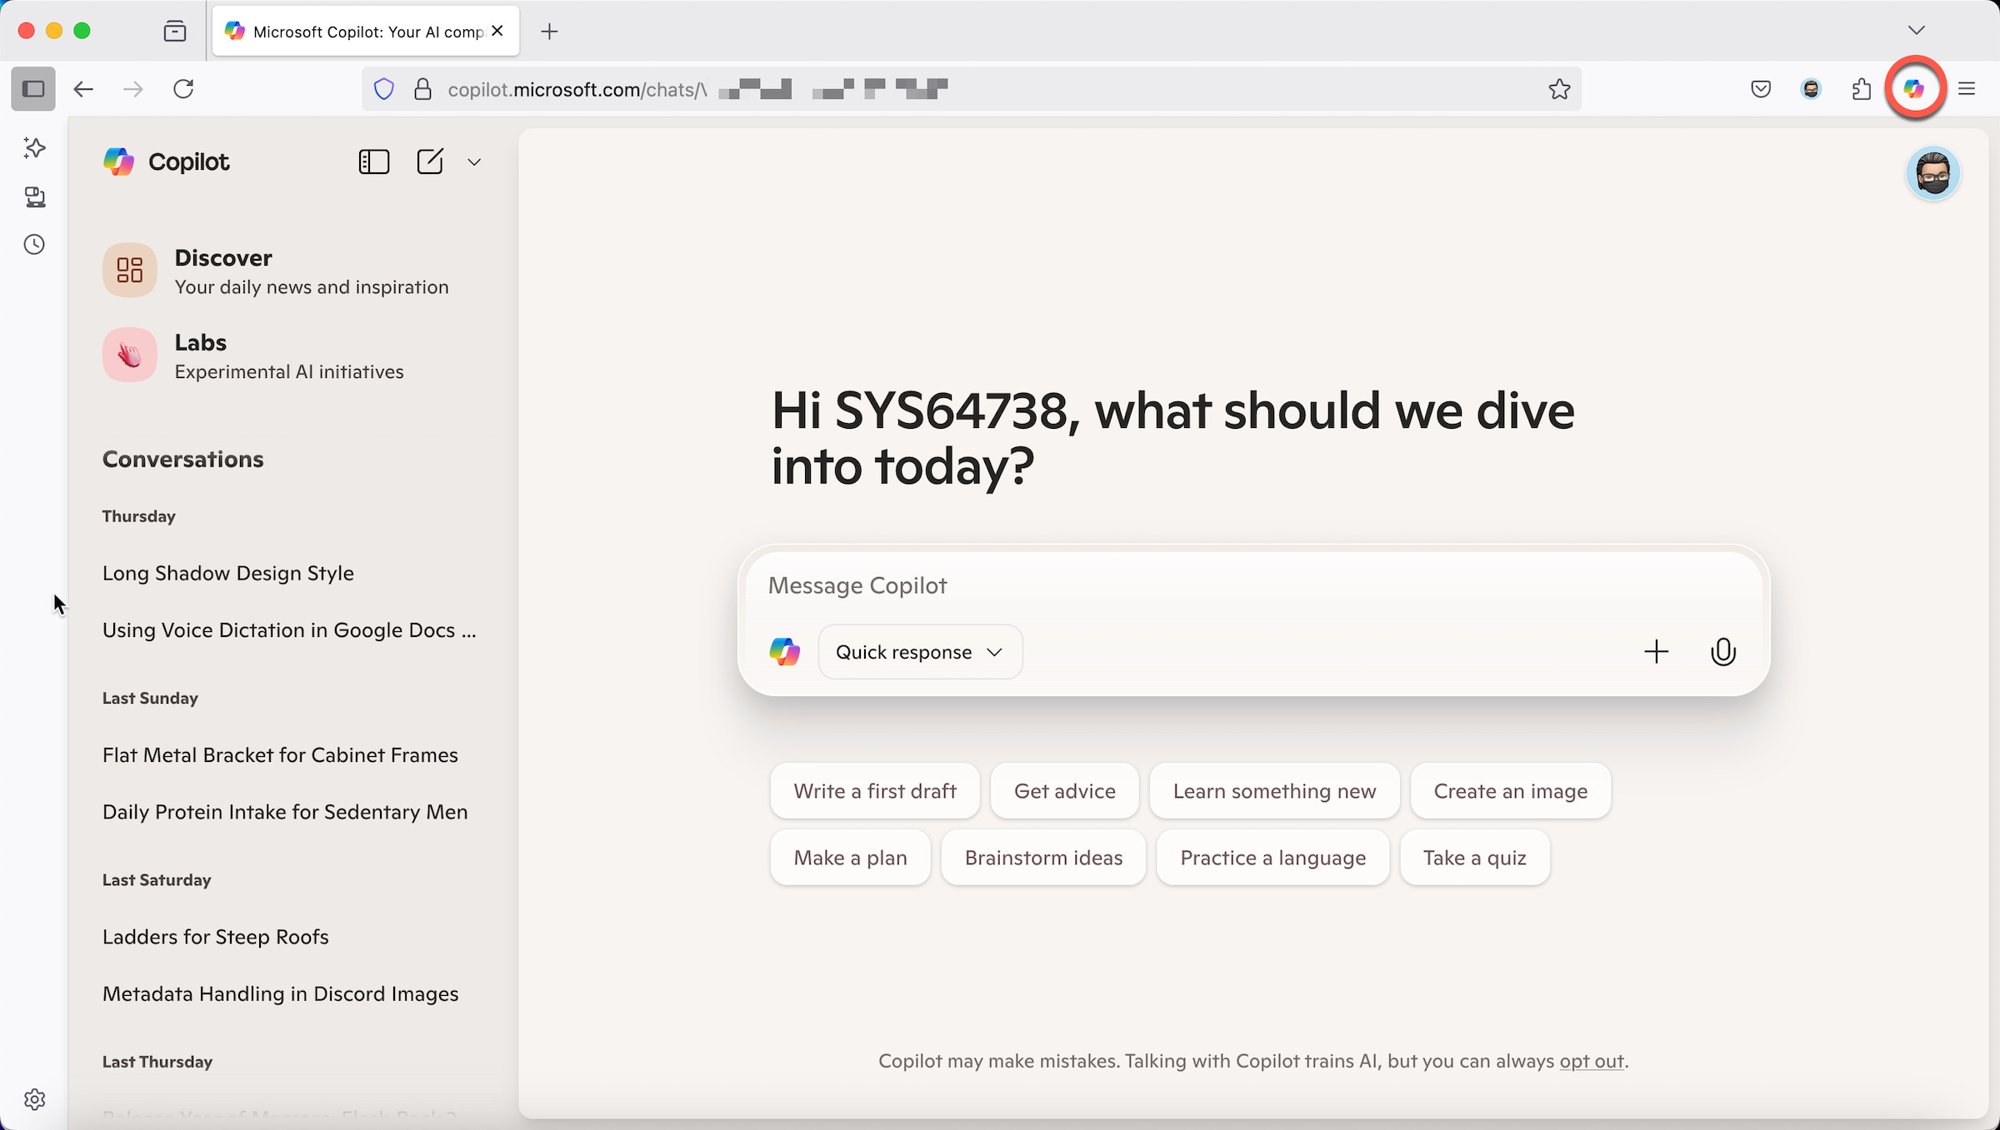Open the AI chatbot sparkle sidebar icon

[x=34, y=148]
